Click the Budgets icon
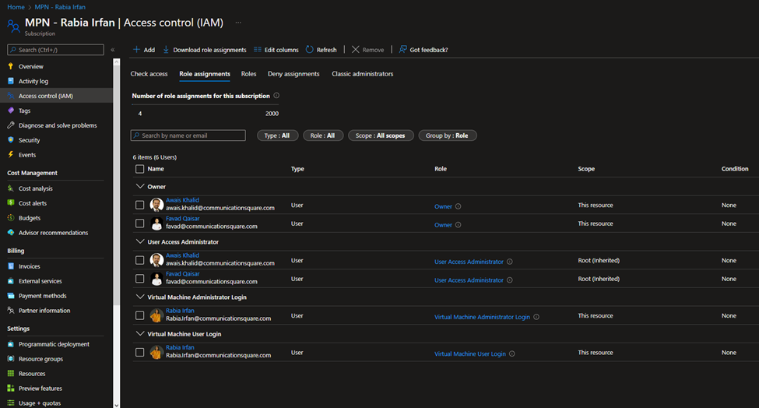The width and height of the screenshot is (759, 408). (11, 218)
